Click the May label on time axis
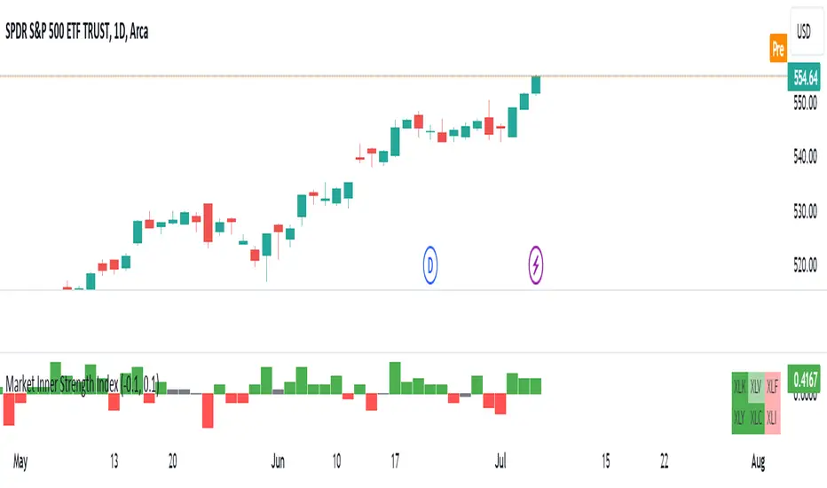Image resolution: width=827 pixels, height=488 pixels. (x=23, y=462)
